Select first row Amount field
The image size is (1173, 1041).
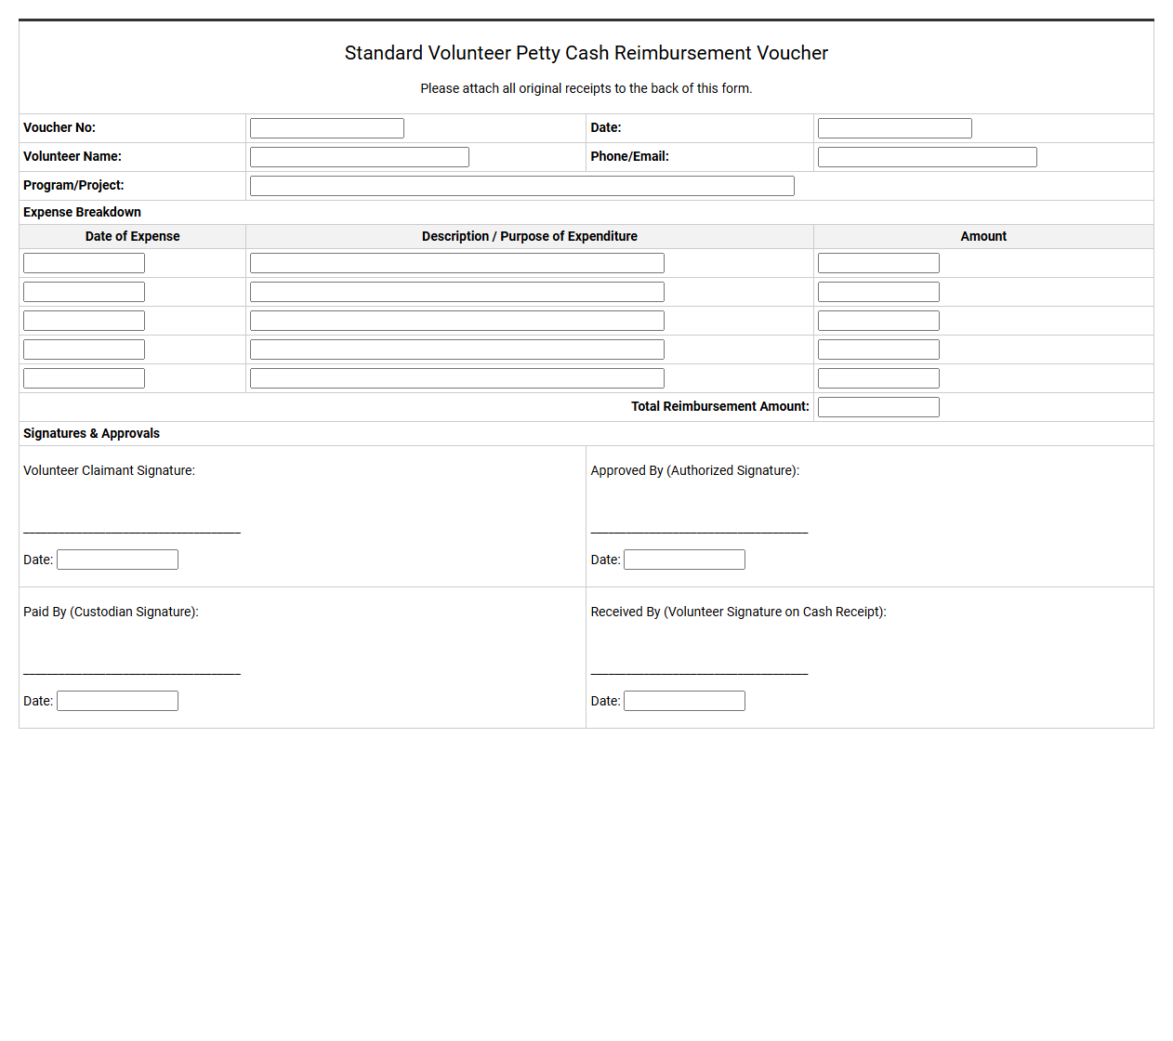(878, 263)
